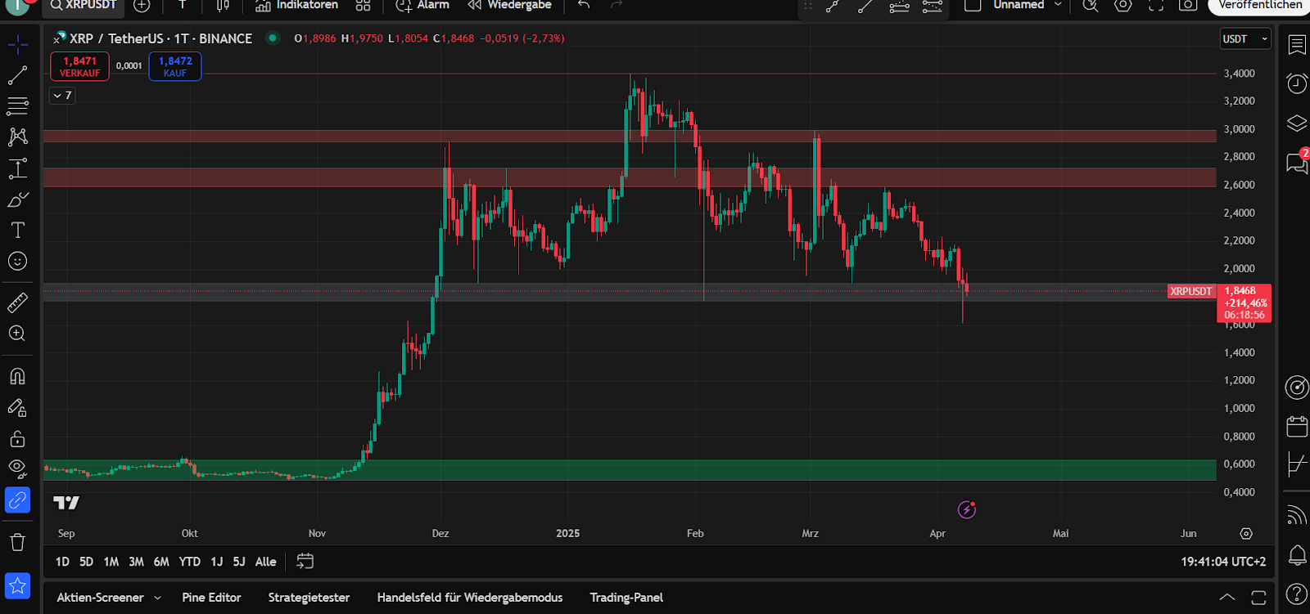
Task: Open chart settings hexagon icon
Action: point(1123,5)
